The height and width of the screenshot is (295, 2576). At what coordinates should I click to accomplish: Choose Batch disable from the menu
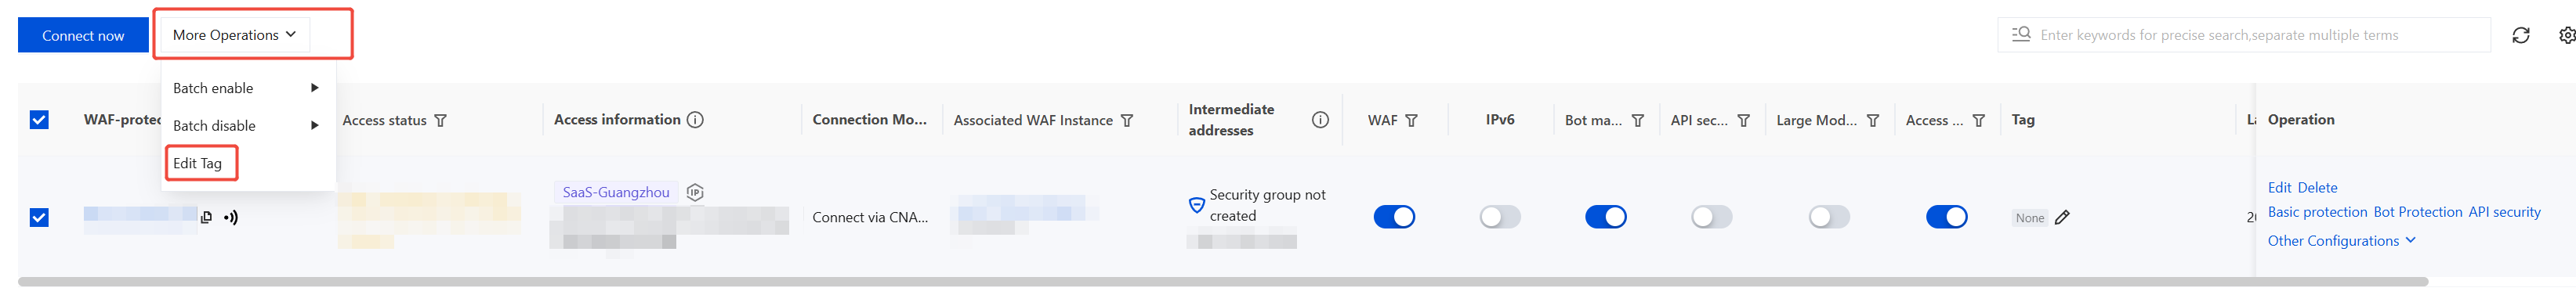[x=248, y=126]
